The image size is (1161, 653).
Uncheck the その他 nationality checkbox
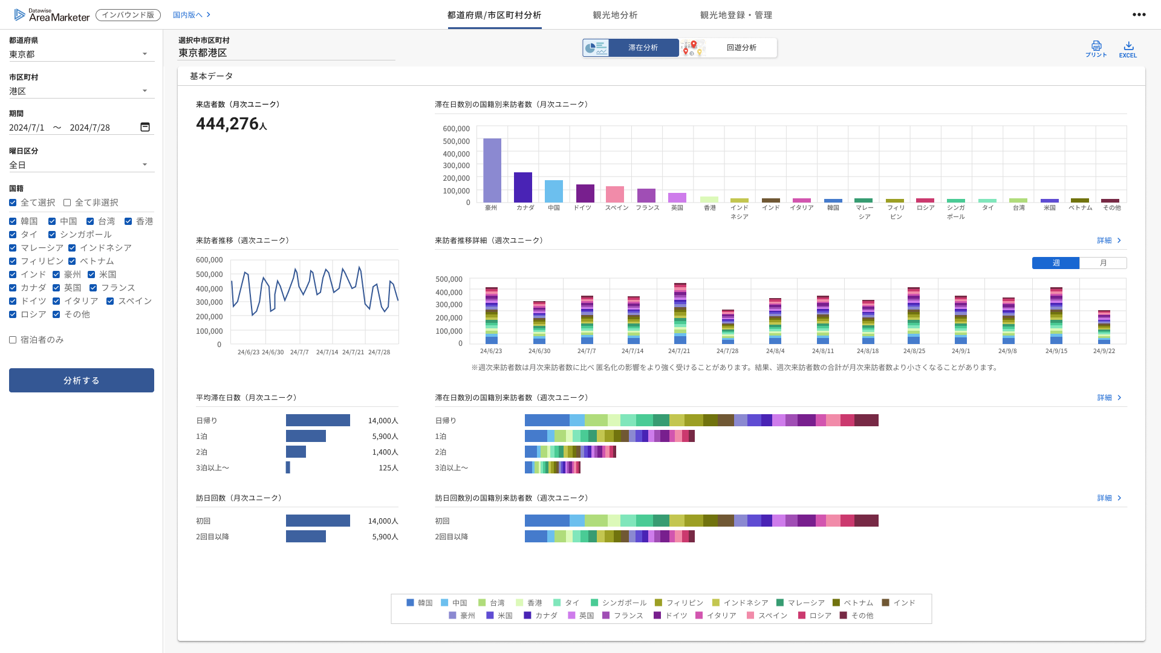click(x=56, y=314)
